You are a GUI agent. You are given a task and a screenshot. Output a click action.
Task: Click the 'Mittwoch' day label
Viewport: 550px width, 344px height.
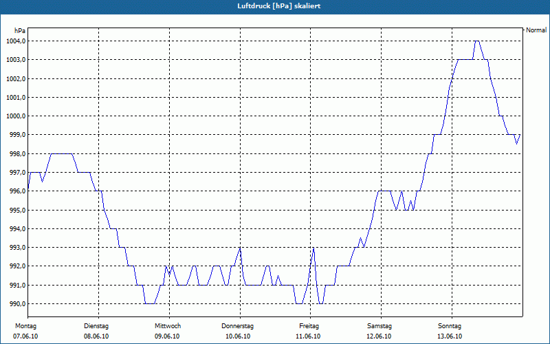[x=168, y=326]
